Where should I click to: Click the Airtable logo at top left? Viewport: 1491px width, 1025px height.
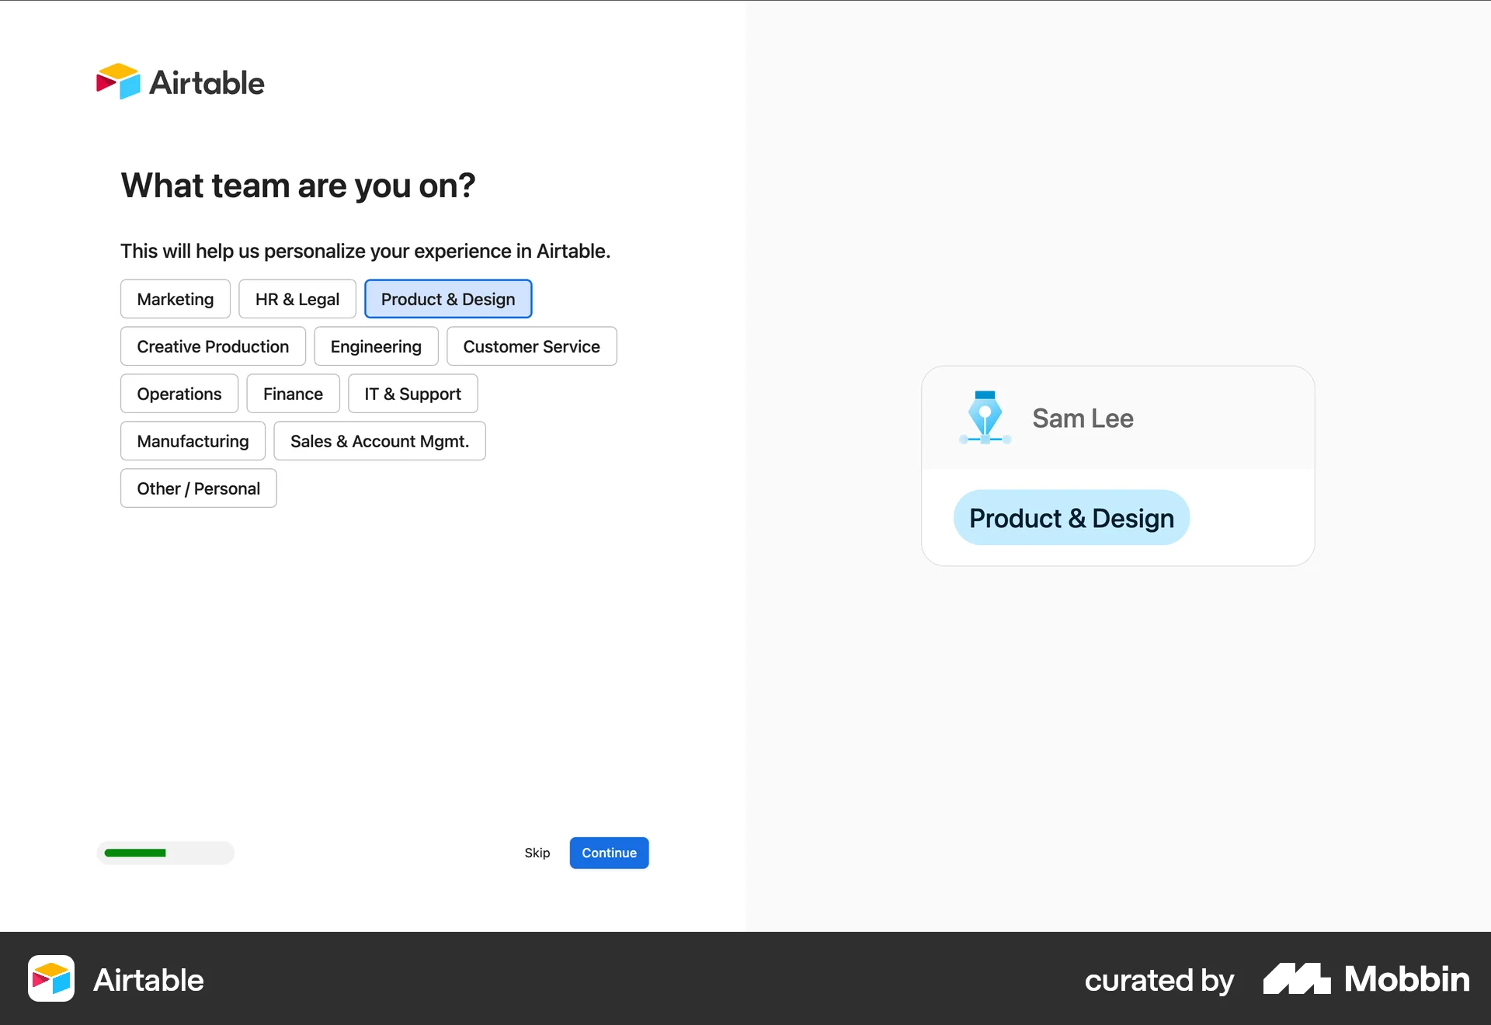(x=180, y=82)
